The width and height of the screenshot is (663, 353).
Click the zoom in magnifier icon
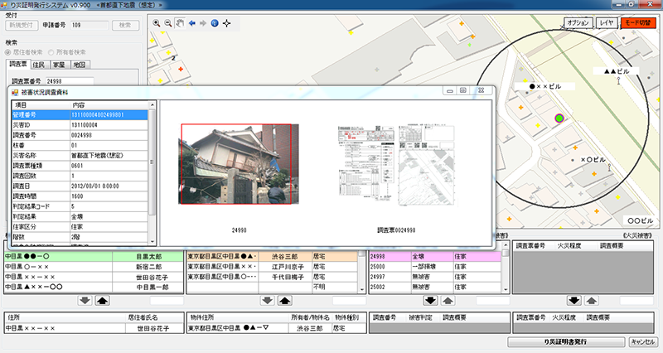pos(157,23)
